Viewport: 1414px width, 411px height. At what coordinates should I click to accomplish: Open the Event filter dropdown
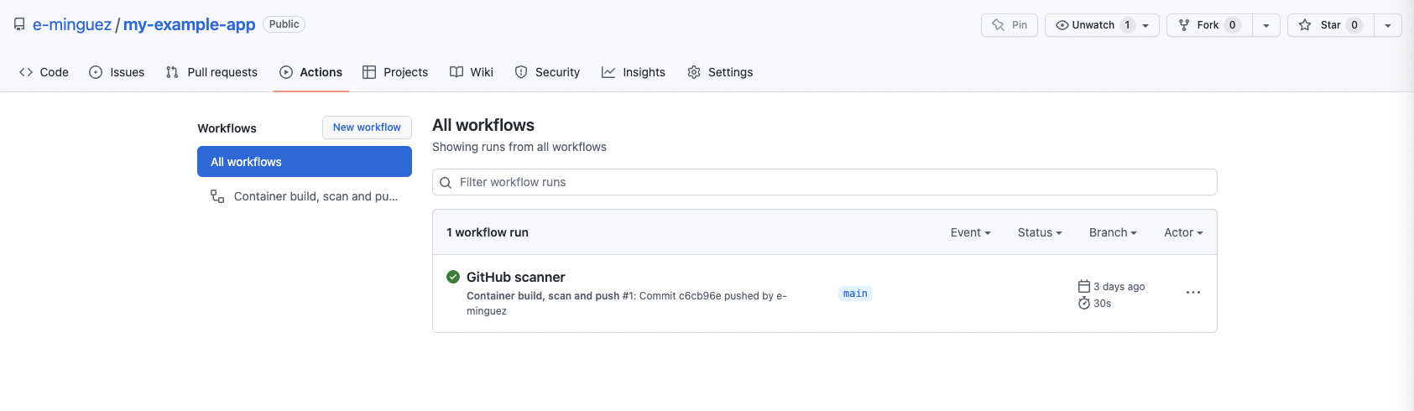(971, 232)
